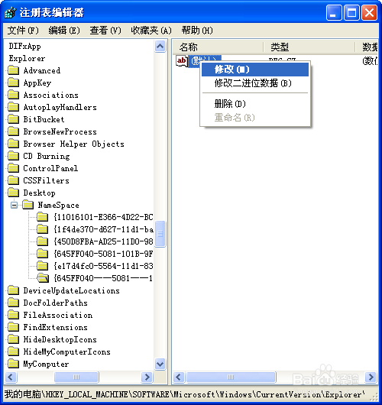Click value pane scroll right arrow
The image size is (382, 405).
pos(371,377)
